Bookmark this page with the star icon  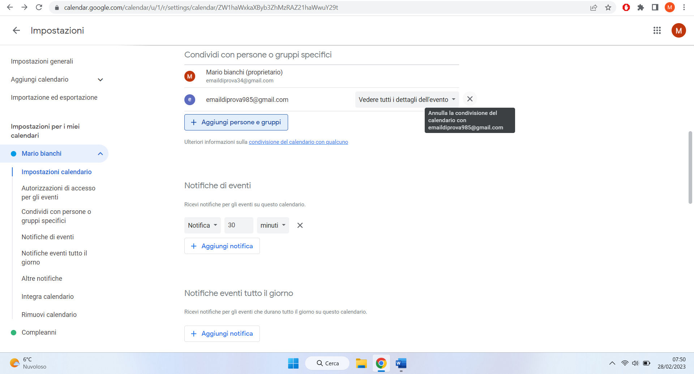point(608,7)
